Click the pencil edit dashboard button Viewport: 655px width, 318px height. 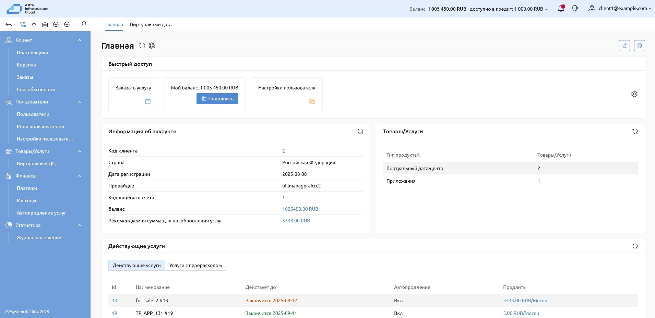(624, 46)
